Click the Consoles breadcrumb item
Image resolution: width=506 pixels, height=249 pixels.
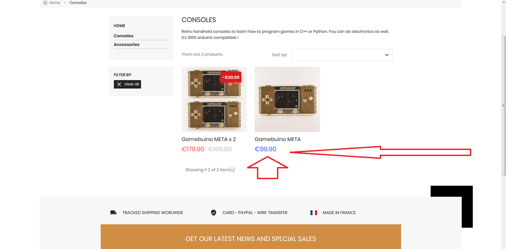coord(78,3)
